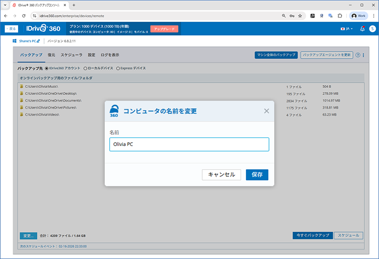
Task: Close the IDrive 360 browser tab
Action: [65, 5]
